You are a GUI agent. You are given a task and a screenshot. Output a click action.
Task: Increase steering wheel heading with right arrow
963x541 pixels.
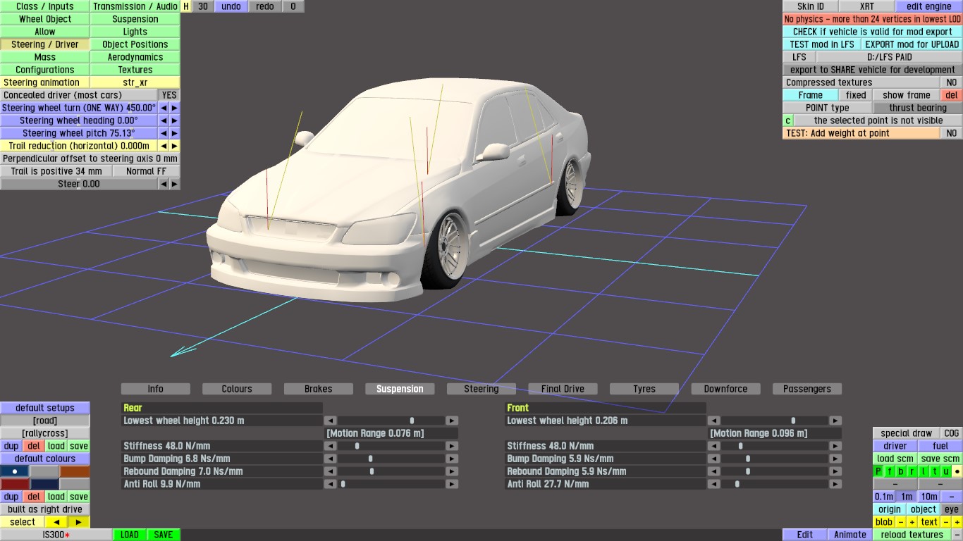[x=175, y=120]
